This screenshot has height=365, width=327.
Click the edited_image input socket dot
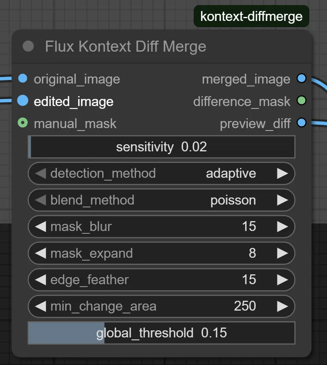23,101
